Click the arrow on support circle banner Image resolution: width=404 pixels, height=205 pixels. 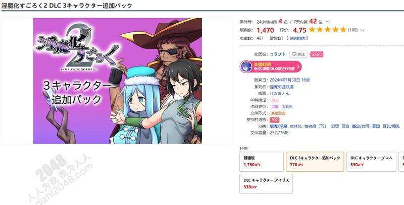[x=298, y=67]
